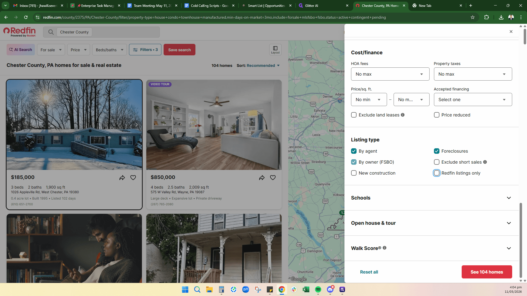This screenshot has width=527, height=296.
Task: Share the $850,000 listing
Action: [262, 178]
